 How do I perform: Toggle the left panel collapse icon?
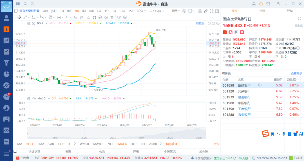(16, 11)
